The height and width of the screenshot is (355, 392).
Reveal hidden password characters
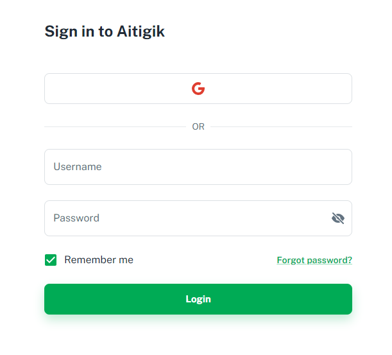pyautogui.click(x=338, y=218)
